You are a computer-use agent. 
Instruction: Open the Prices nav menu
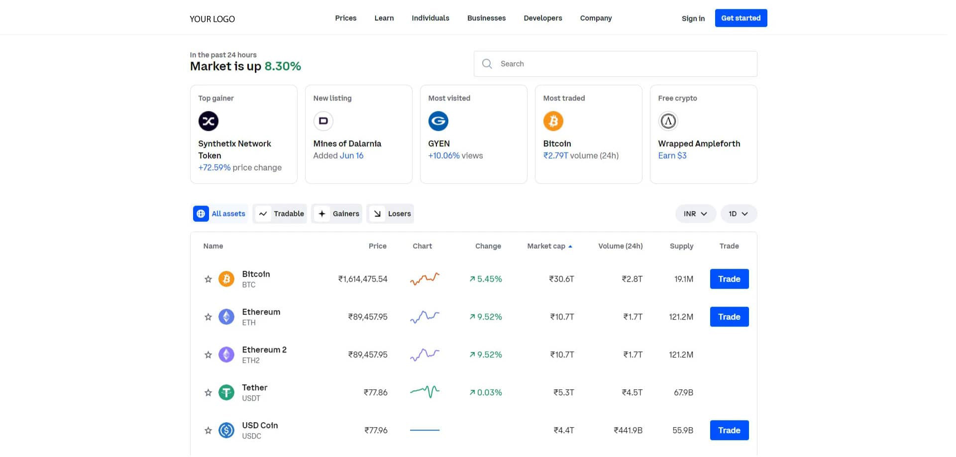[345, 18]
